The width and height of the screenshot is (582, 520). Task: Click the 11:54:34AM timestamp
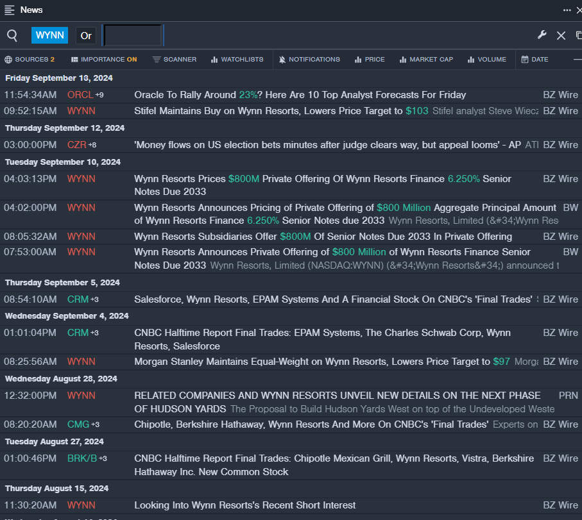pyautogui.click(x=30, y=95)
